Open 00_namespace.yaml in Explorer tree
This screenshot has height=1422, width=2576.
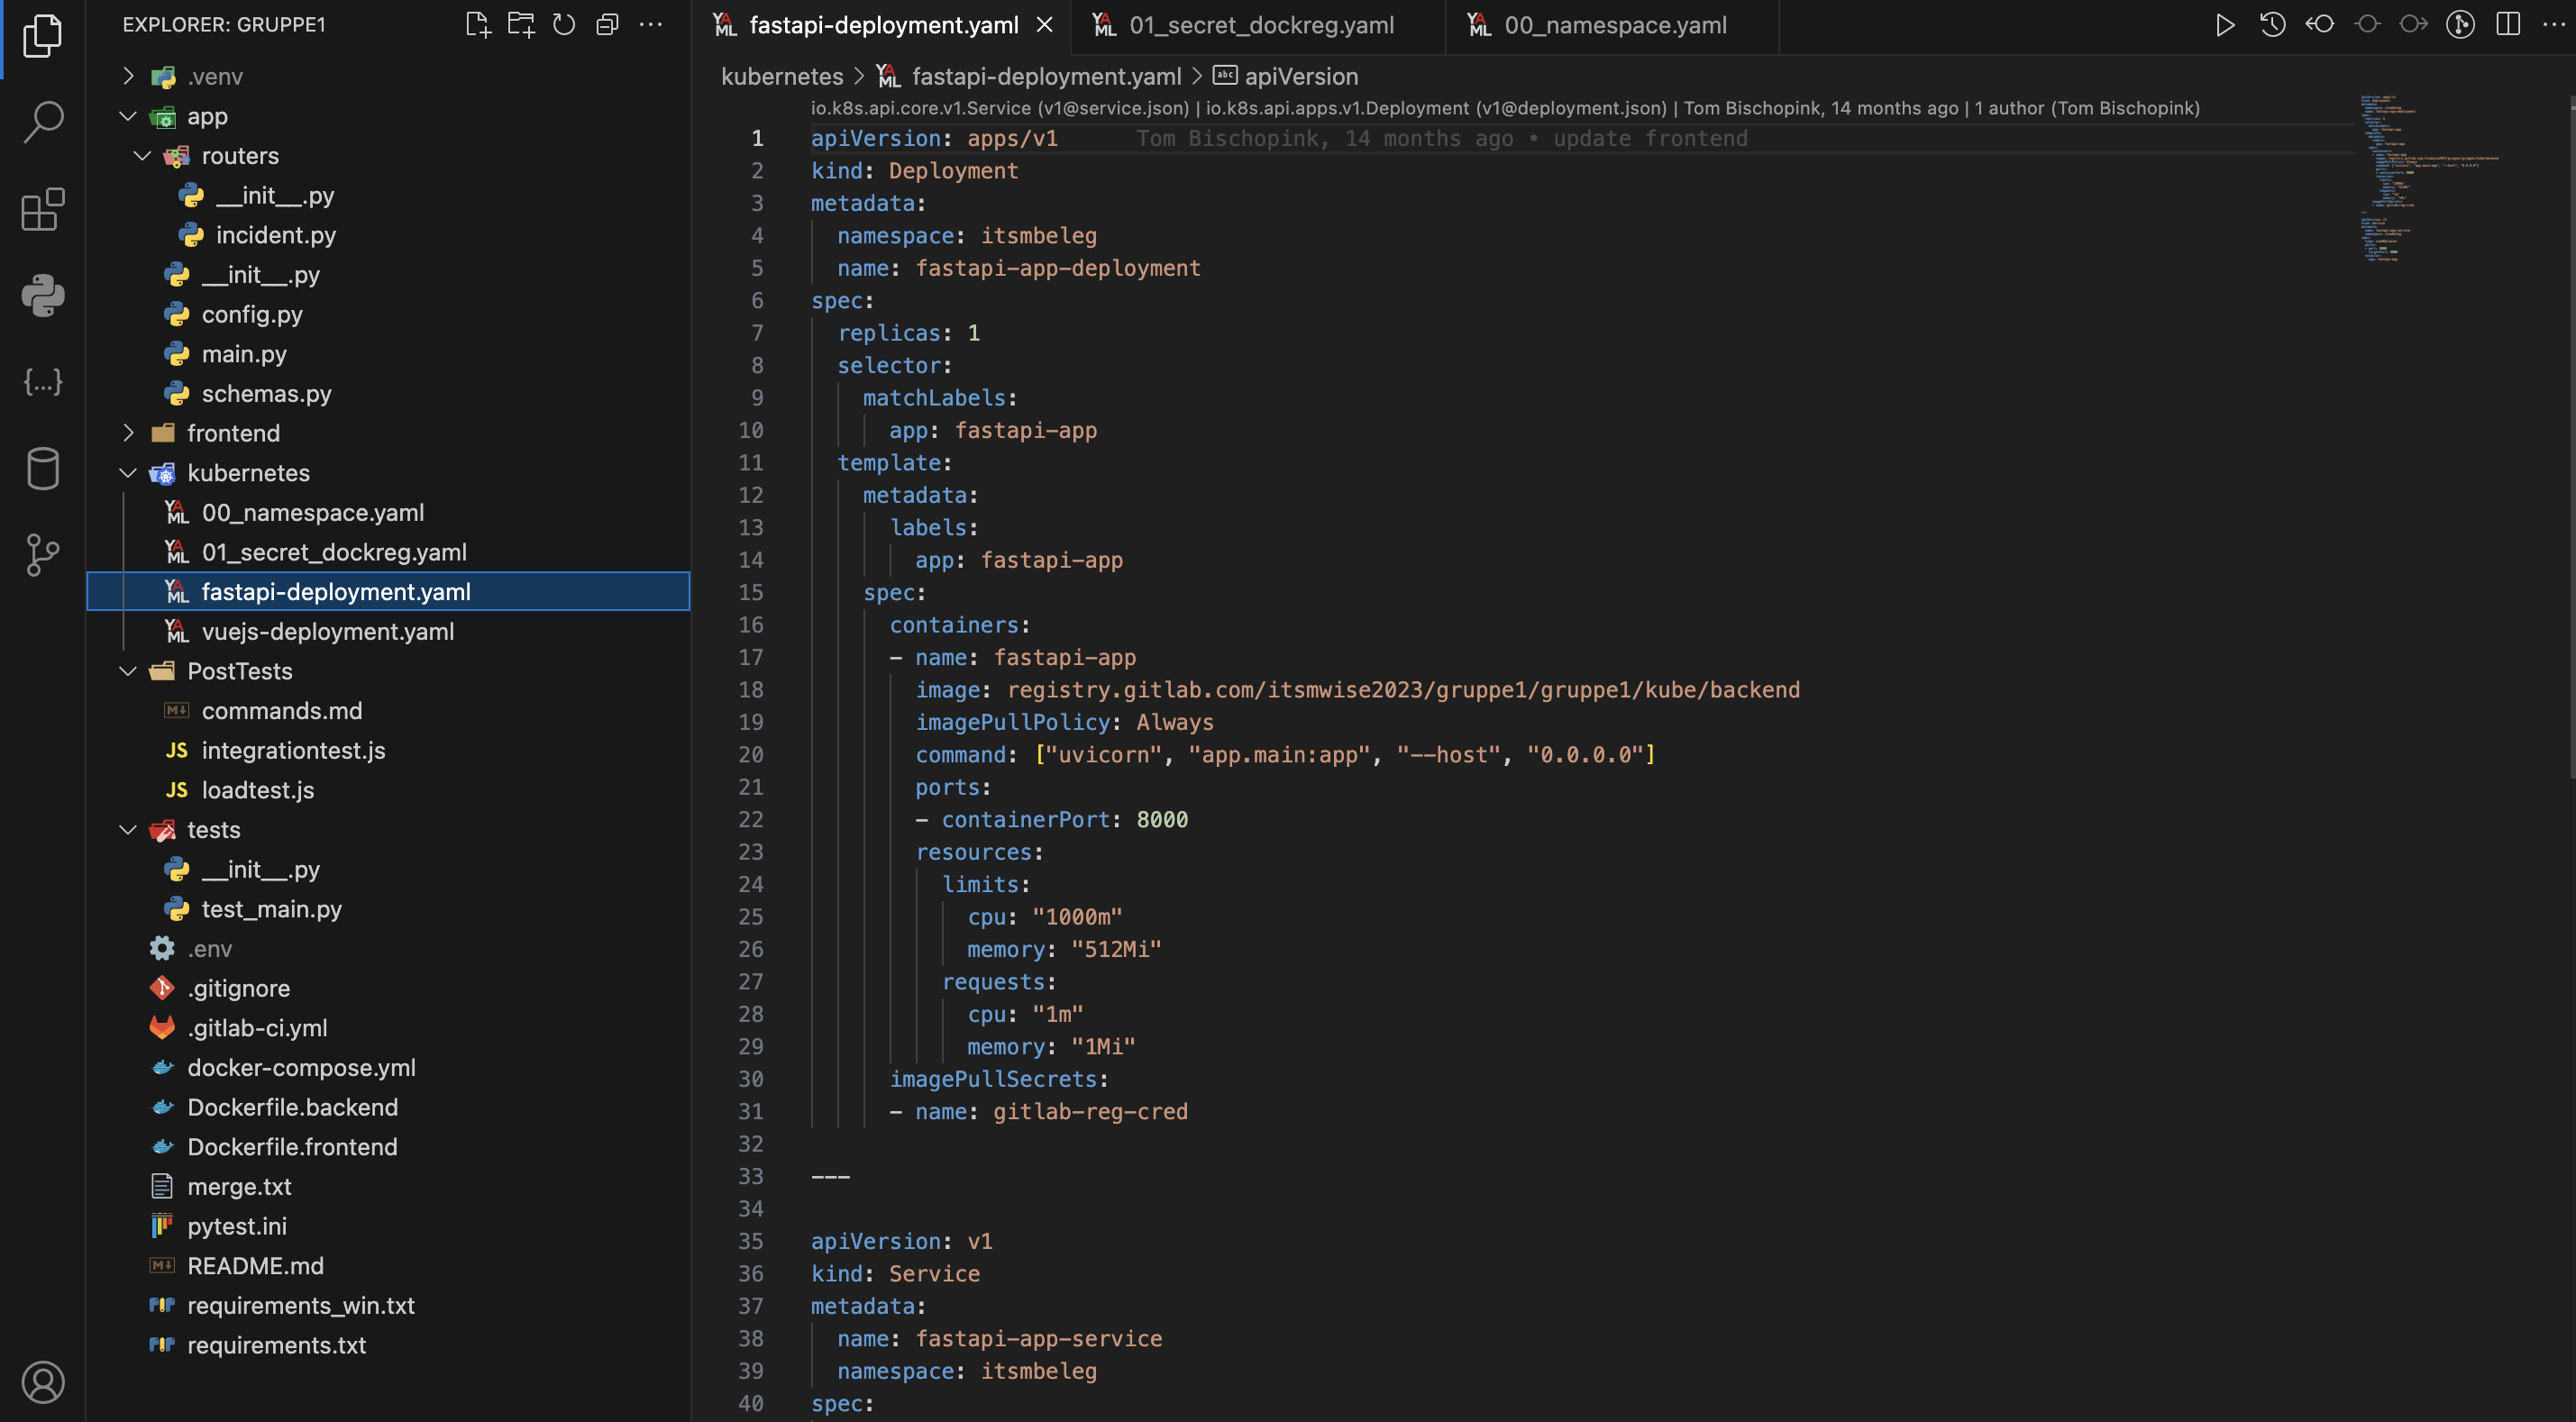point(388,513)
